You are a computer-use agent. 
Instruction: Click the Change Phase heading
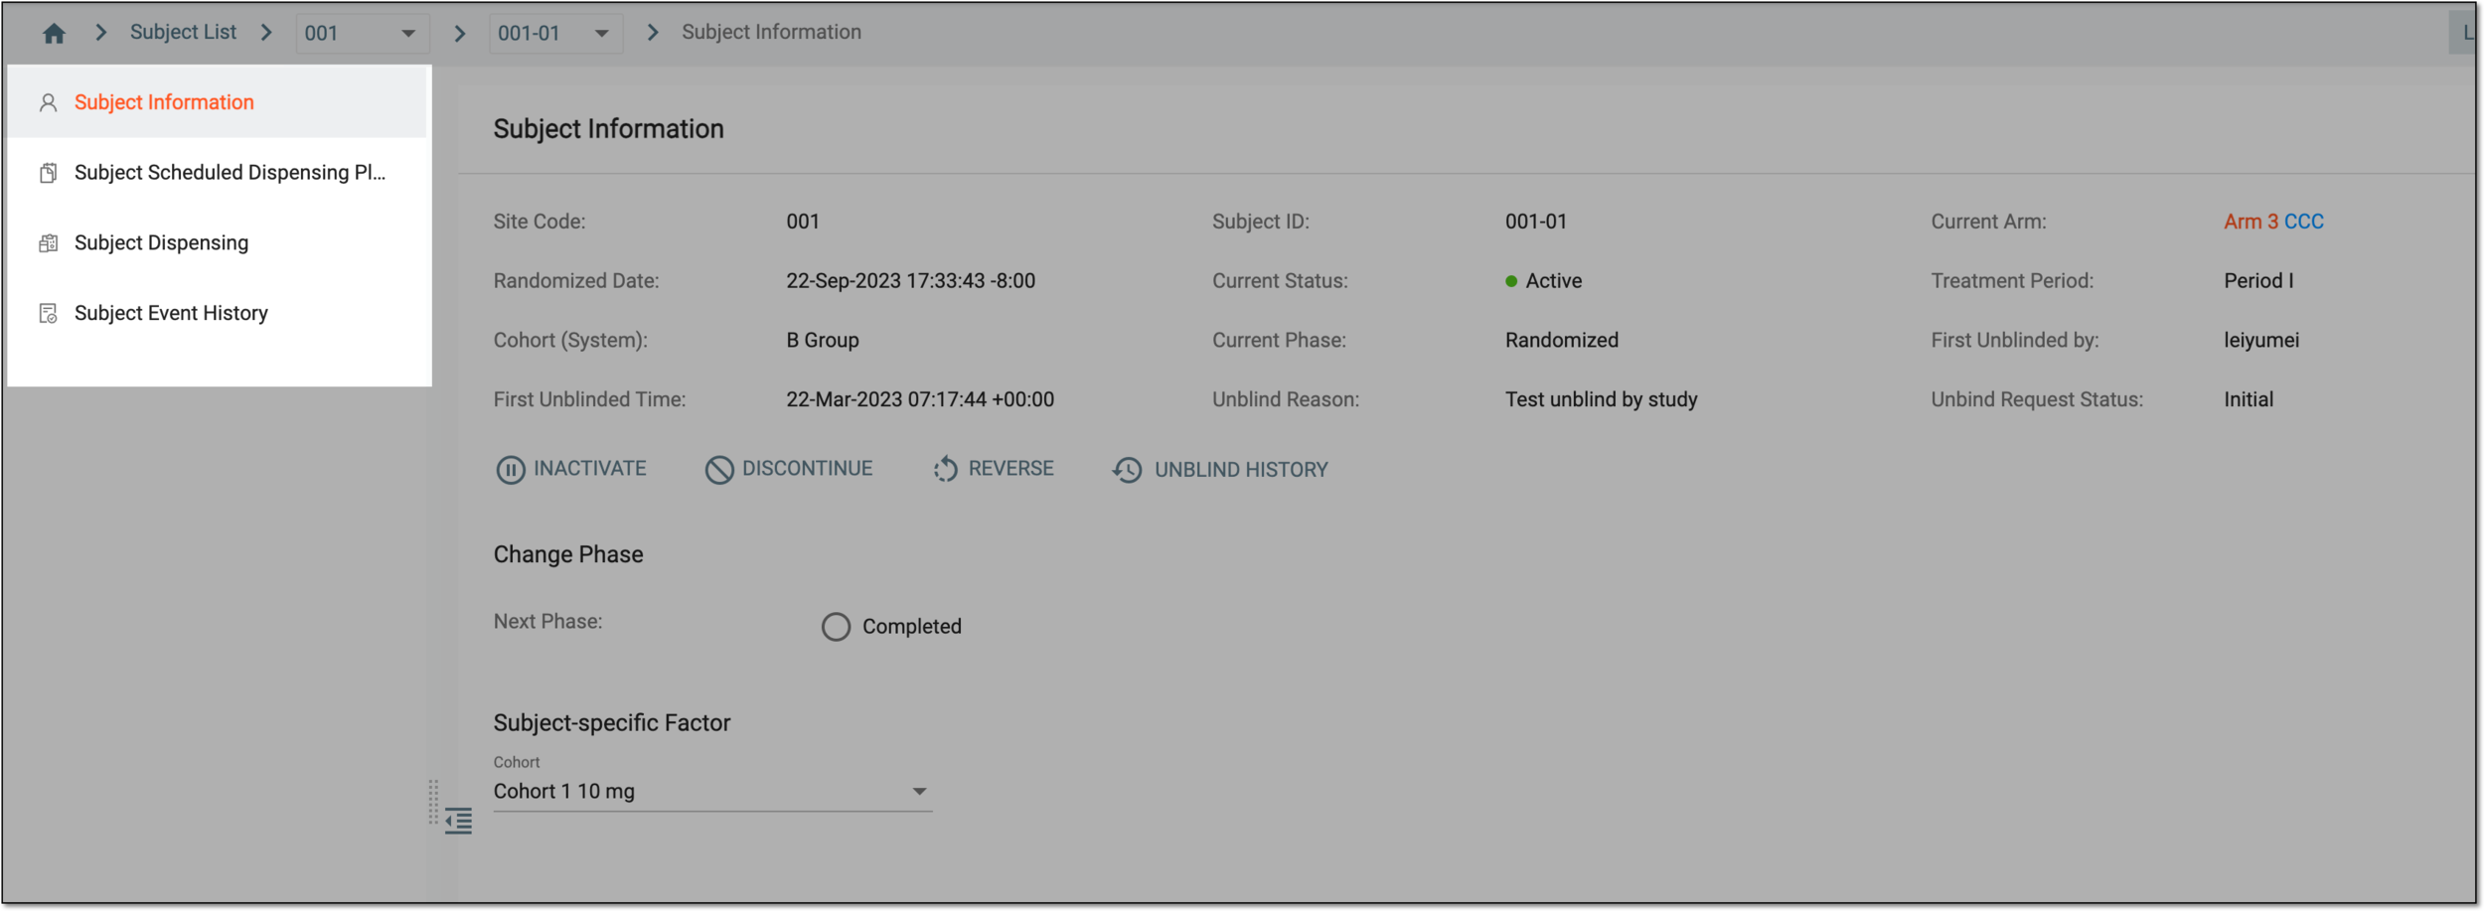pos(568,554)
